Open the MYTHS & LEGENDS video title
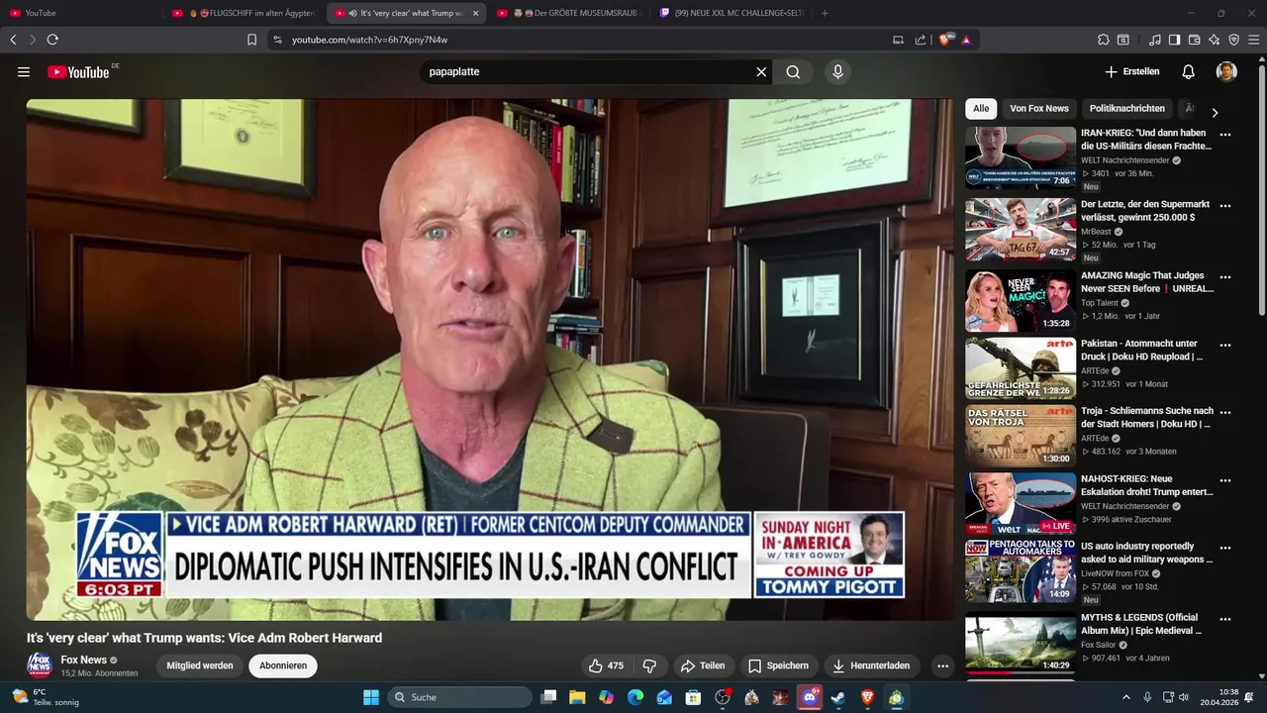 click(x=1140, y=624)
